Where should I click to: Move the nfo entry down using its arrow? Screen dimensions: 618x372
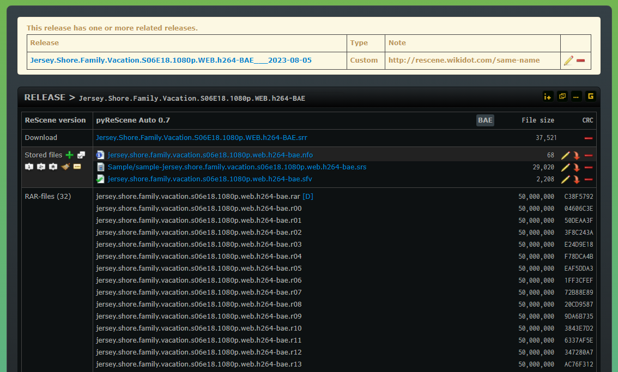coord(577,155)
